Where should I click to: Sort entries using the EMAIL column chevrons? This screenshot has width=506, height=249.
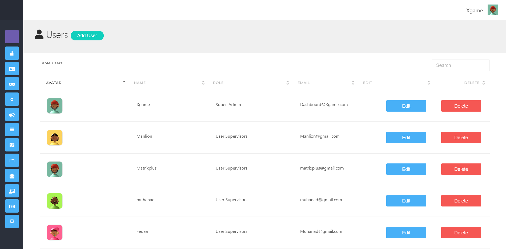[353, 83]
